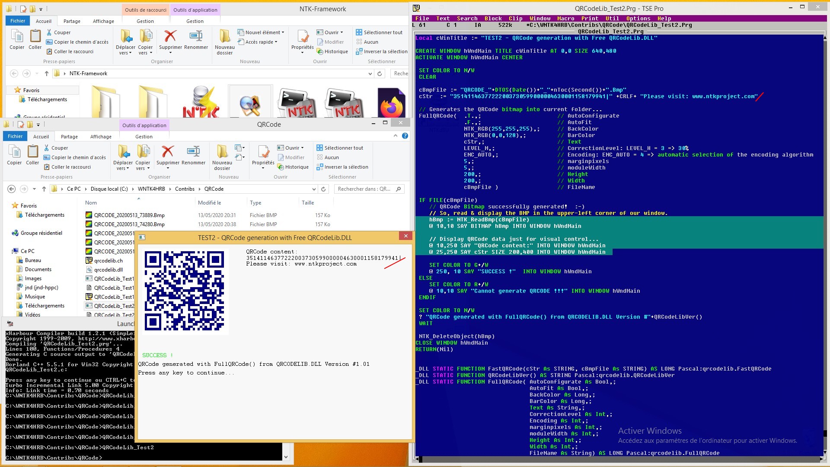Click Aucun in the QRCode window ribbon

click(327, 157)
